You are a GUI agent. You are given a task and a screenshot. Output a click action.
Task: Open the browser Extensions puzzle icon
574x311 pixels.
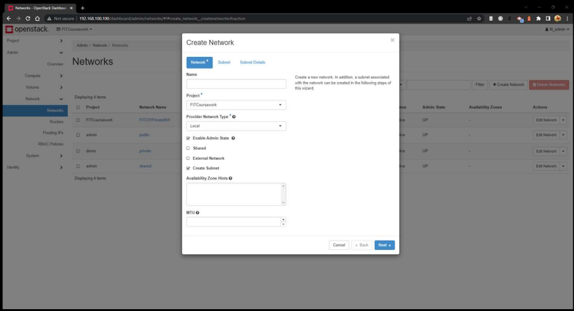(538, 18)
